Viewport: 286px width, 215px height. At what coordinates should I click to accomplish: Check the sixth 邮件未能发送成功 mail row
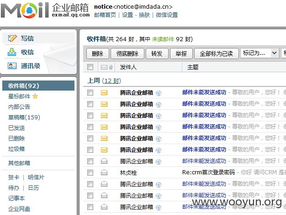tap(90, 150)
